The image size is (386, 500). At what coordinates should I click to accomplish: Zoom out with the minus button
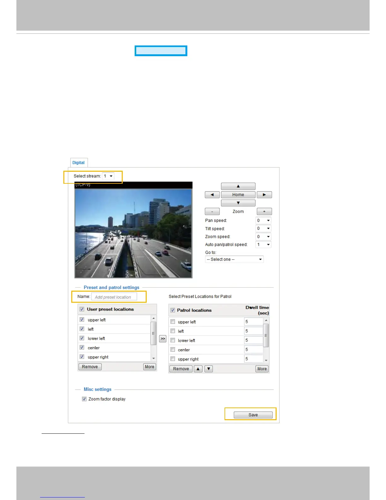[212, 211]
